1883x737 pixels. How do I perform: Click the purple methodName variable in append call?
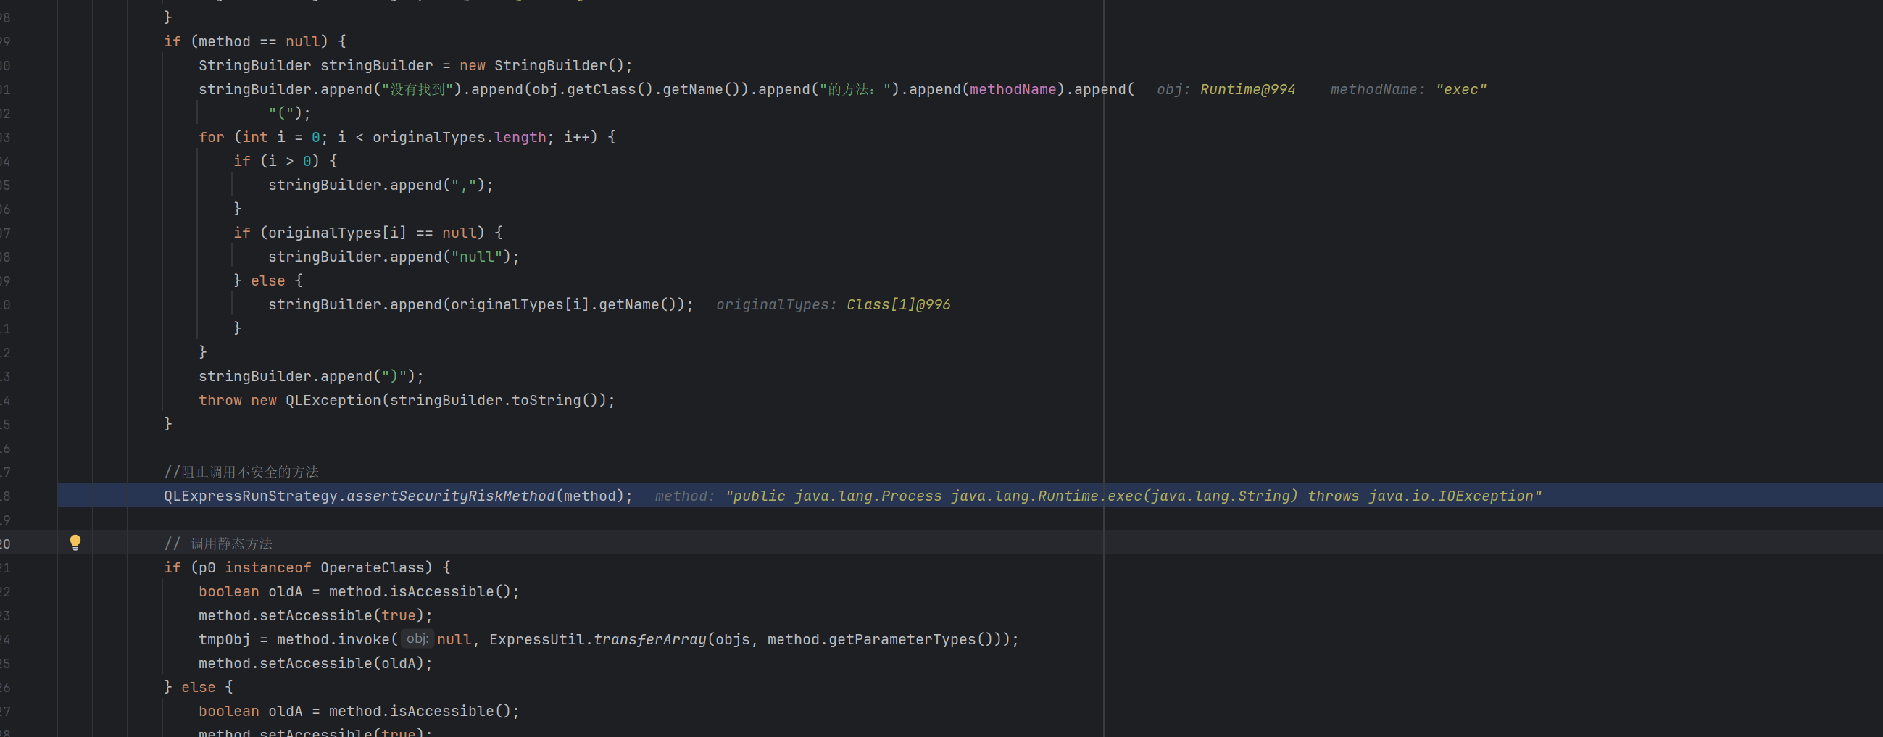coord(1013,89)
